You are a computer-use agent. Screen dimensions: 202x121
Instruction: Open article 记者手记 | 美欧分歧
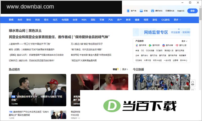(x=32, y=60)
